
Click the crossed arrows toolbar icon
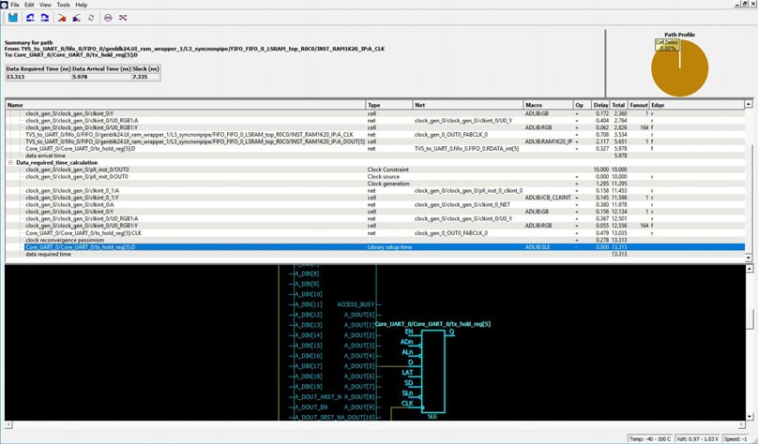tap(124, 18)
